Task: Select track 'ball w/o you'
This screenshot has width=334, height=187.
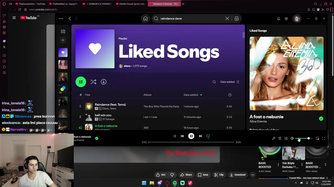Action: [x=103, y=115]
